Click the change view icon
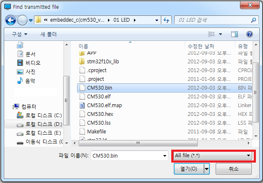 211,34
